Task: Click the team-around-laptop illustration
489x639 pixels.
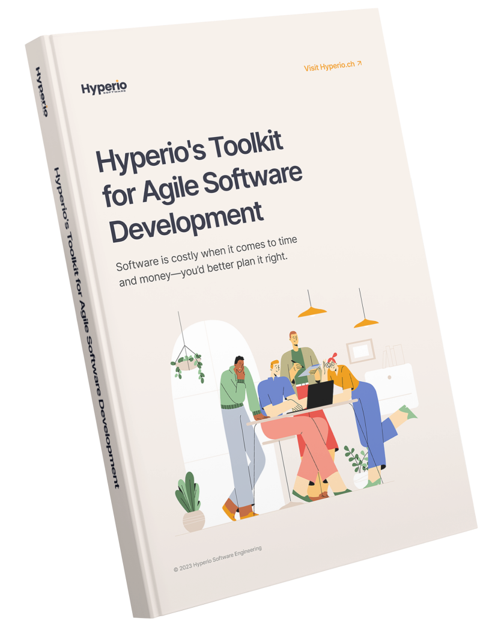Action: click(x=294, y=411)
